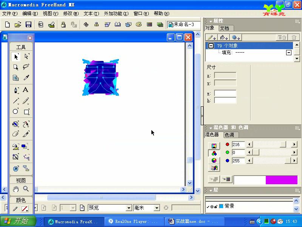Pick the Eraser tool
This screenshot has width=302, height=227.
(15, 134)
